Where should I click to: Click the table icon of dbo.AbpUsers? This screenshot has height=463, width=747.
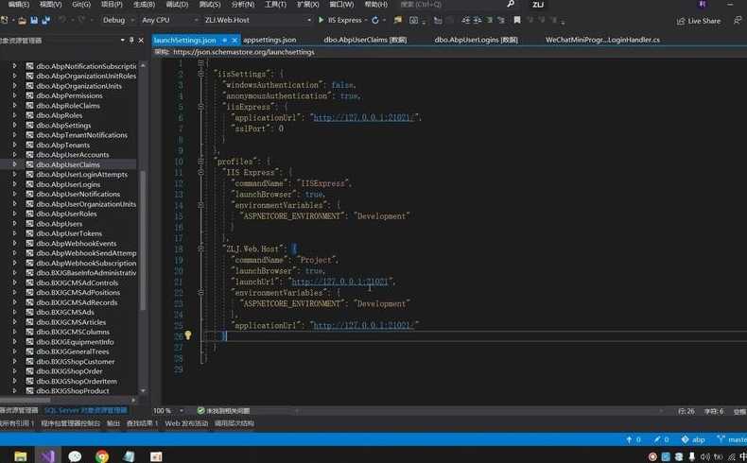(x=29, y=224)
